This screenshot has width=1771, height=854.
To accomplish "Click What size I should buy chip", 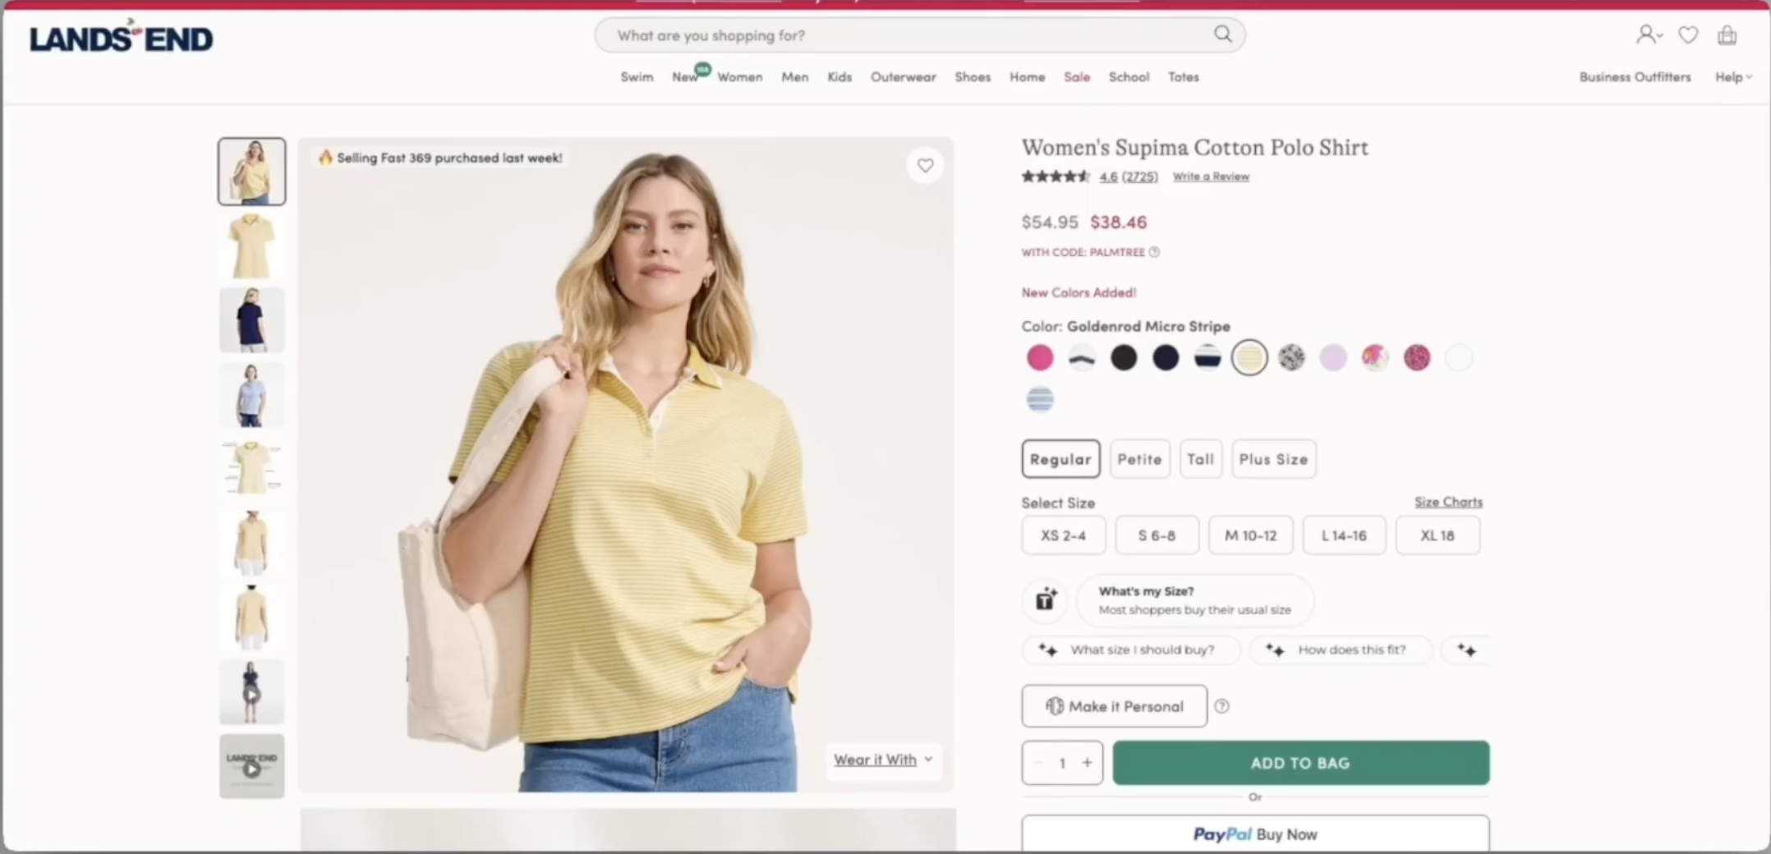I will [1131, 650].
